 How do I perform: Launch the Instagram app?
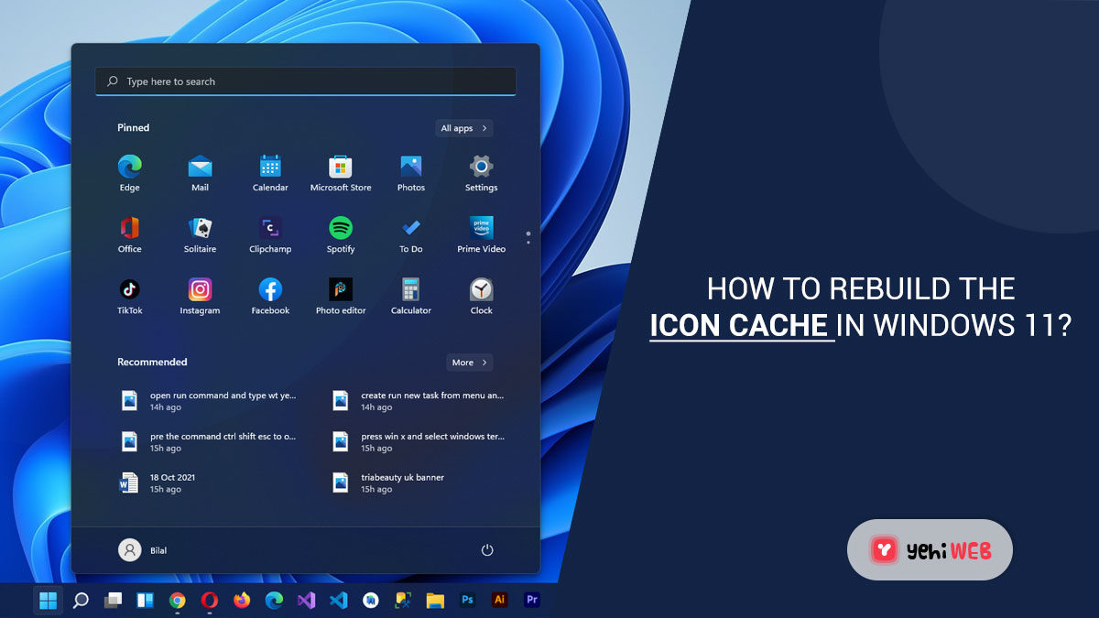200,290
